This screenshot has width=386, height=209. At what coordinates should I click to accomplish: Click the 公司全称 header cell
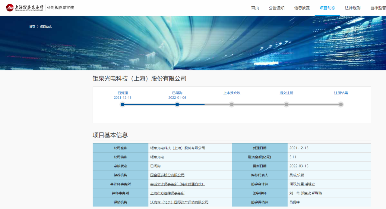click(121, 148)
